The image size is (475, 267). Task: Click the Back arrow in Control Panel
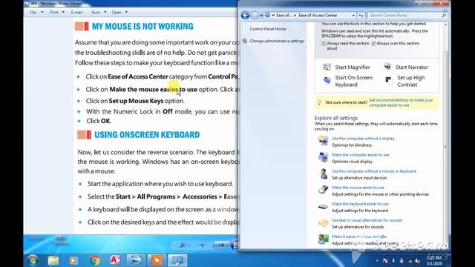click(x=245, y=15)
